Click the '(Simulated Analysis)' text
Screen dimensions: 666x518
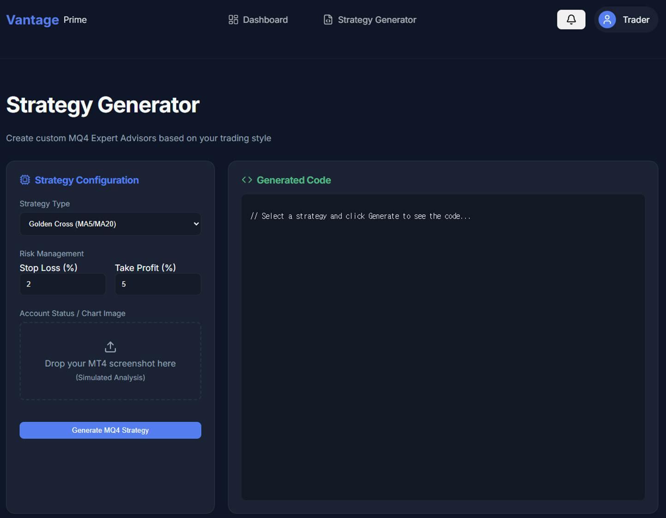[110, 378]
